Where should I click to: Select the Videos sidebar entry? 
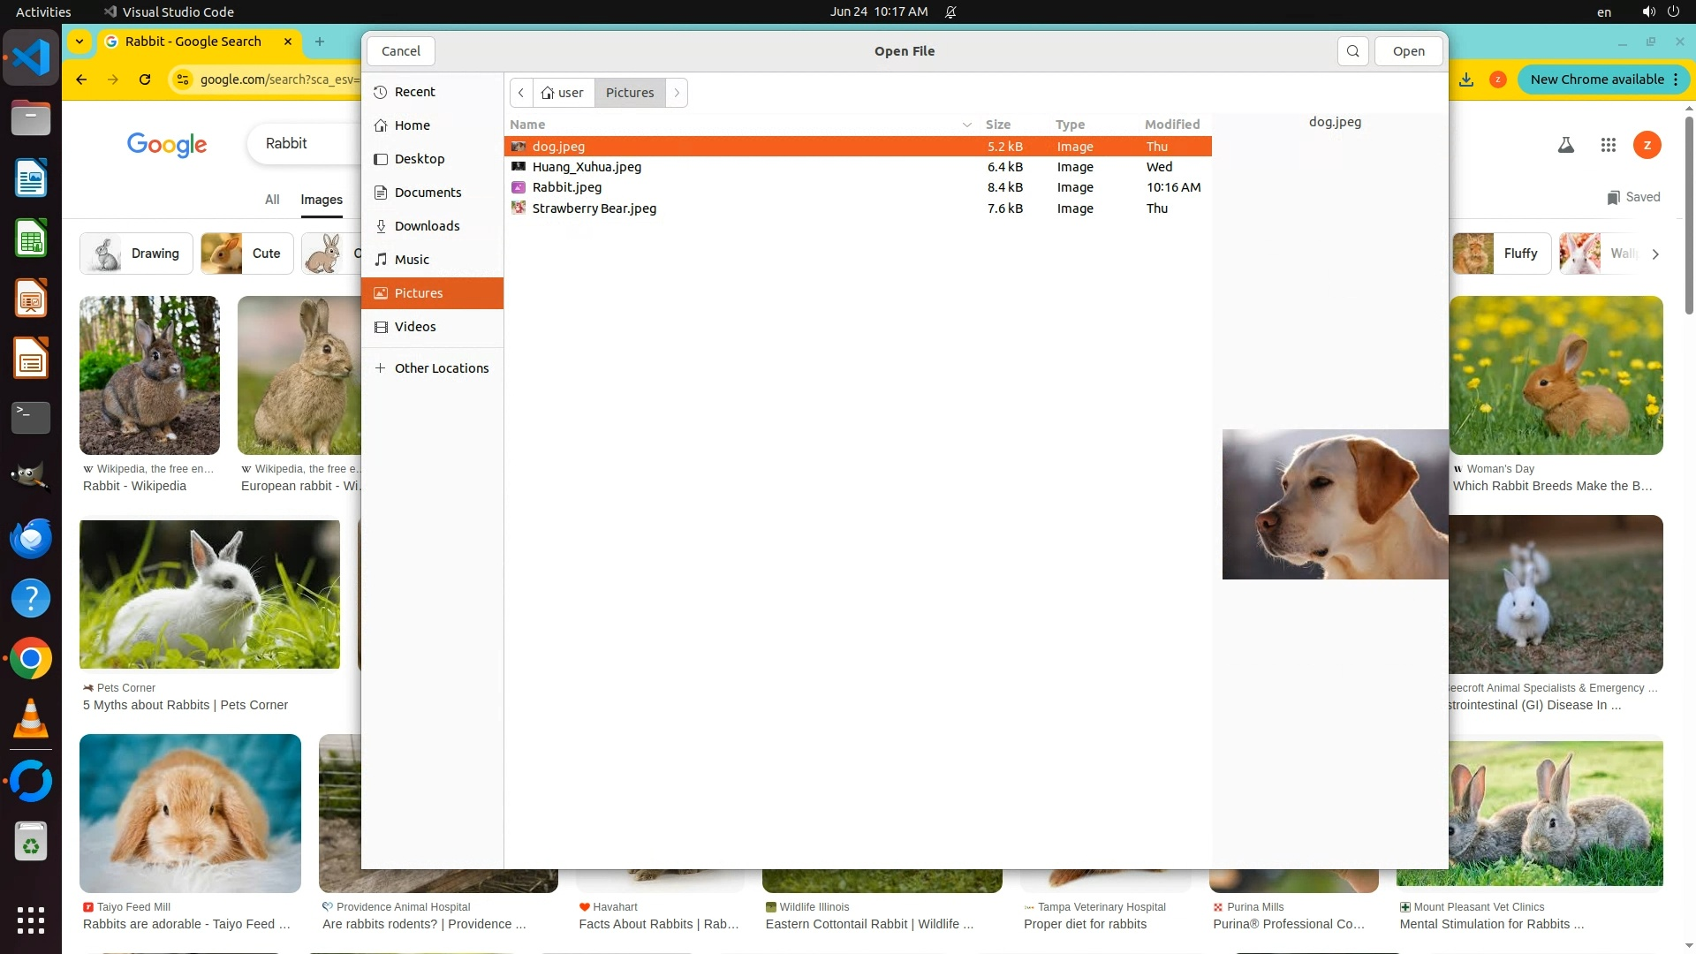coord(415,327)
